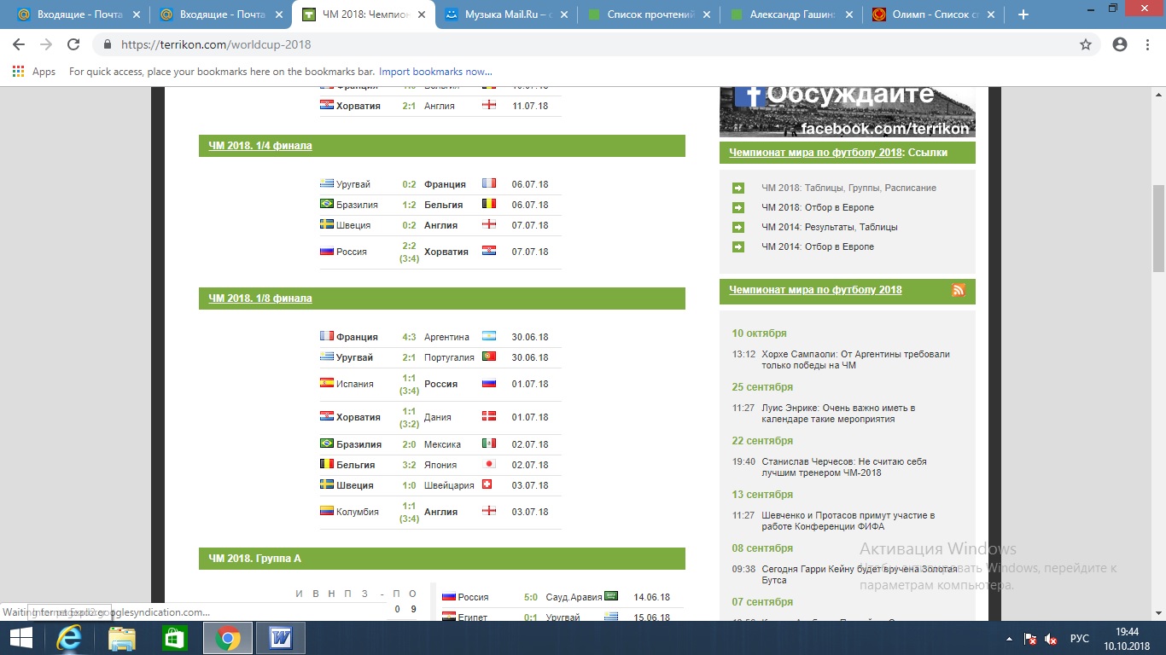1166x655 pixels.
Task: Reload the page with the refresh icon
Action: pos(73,45)
